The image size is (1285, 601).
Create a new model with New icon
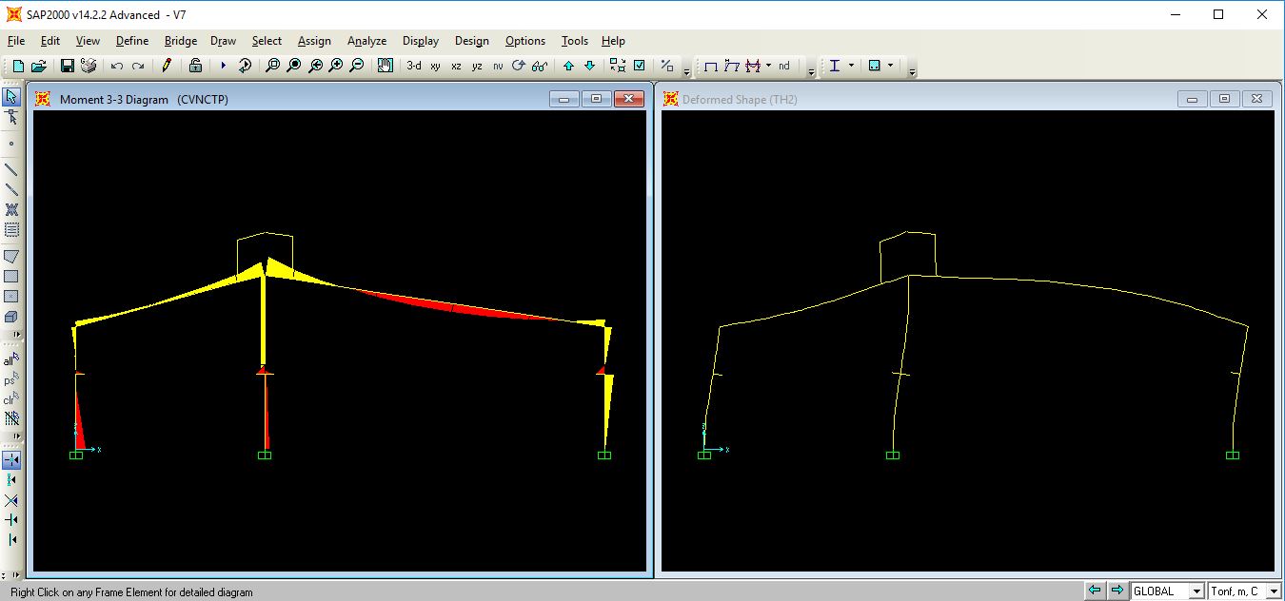(x=18, y=66)
